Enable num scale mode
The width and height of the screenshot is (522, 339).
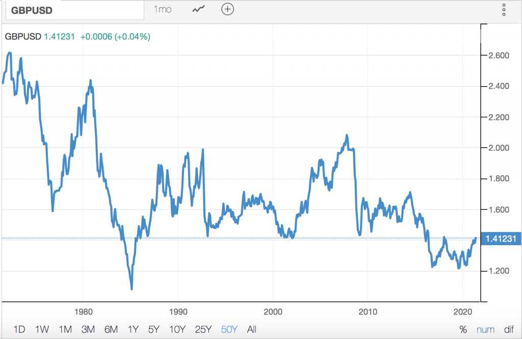pyautogui.click(x=485, y=329)
